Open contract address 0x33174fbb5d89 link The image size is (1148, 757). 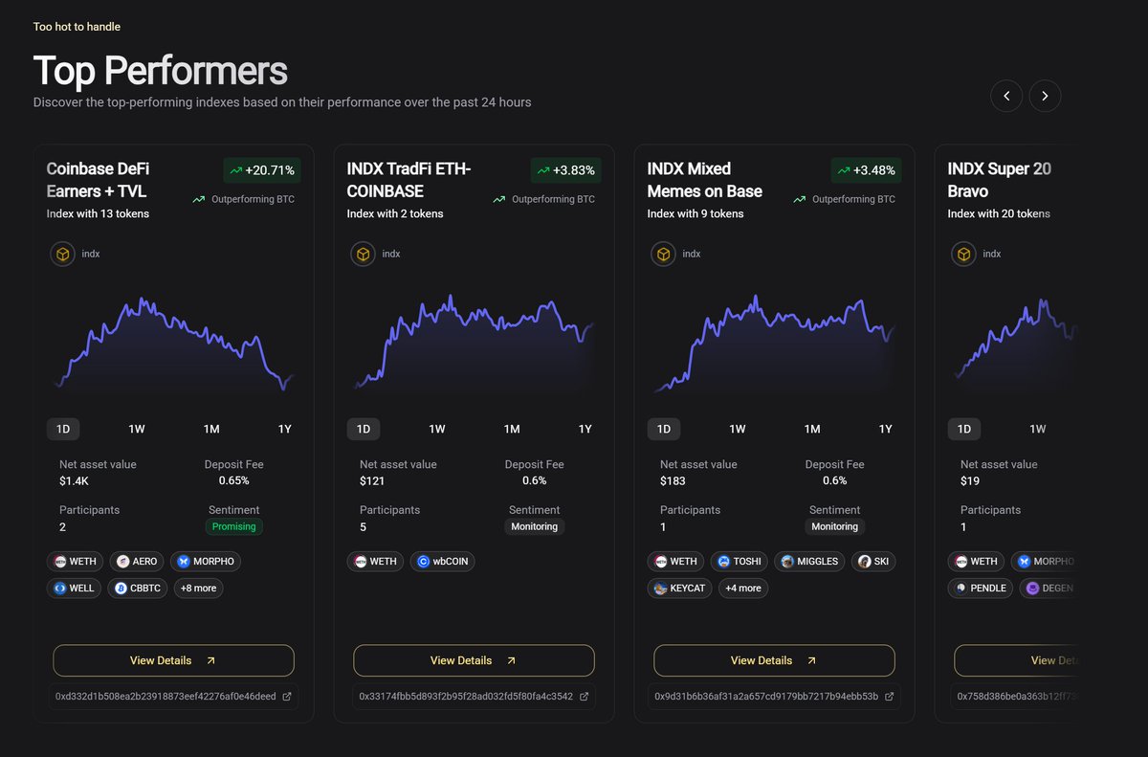(466, 697)
